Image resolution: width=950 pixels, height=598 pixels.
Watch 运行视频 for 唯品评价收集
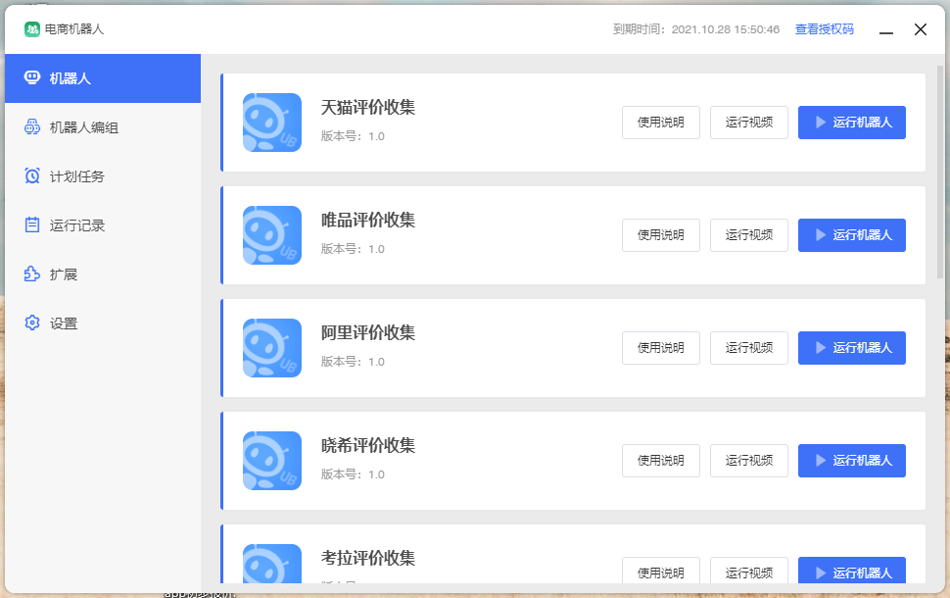click(749, 235)
